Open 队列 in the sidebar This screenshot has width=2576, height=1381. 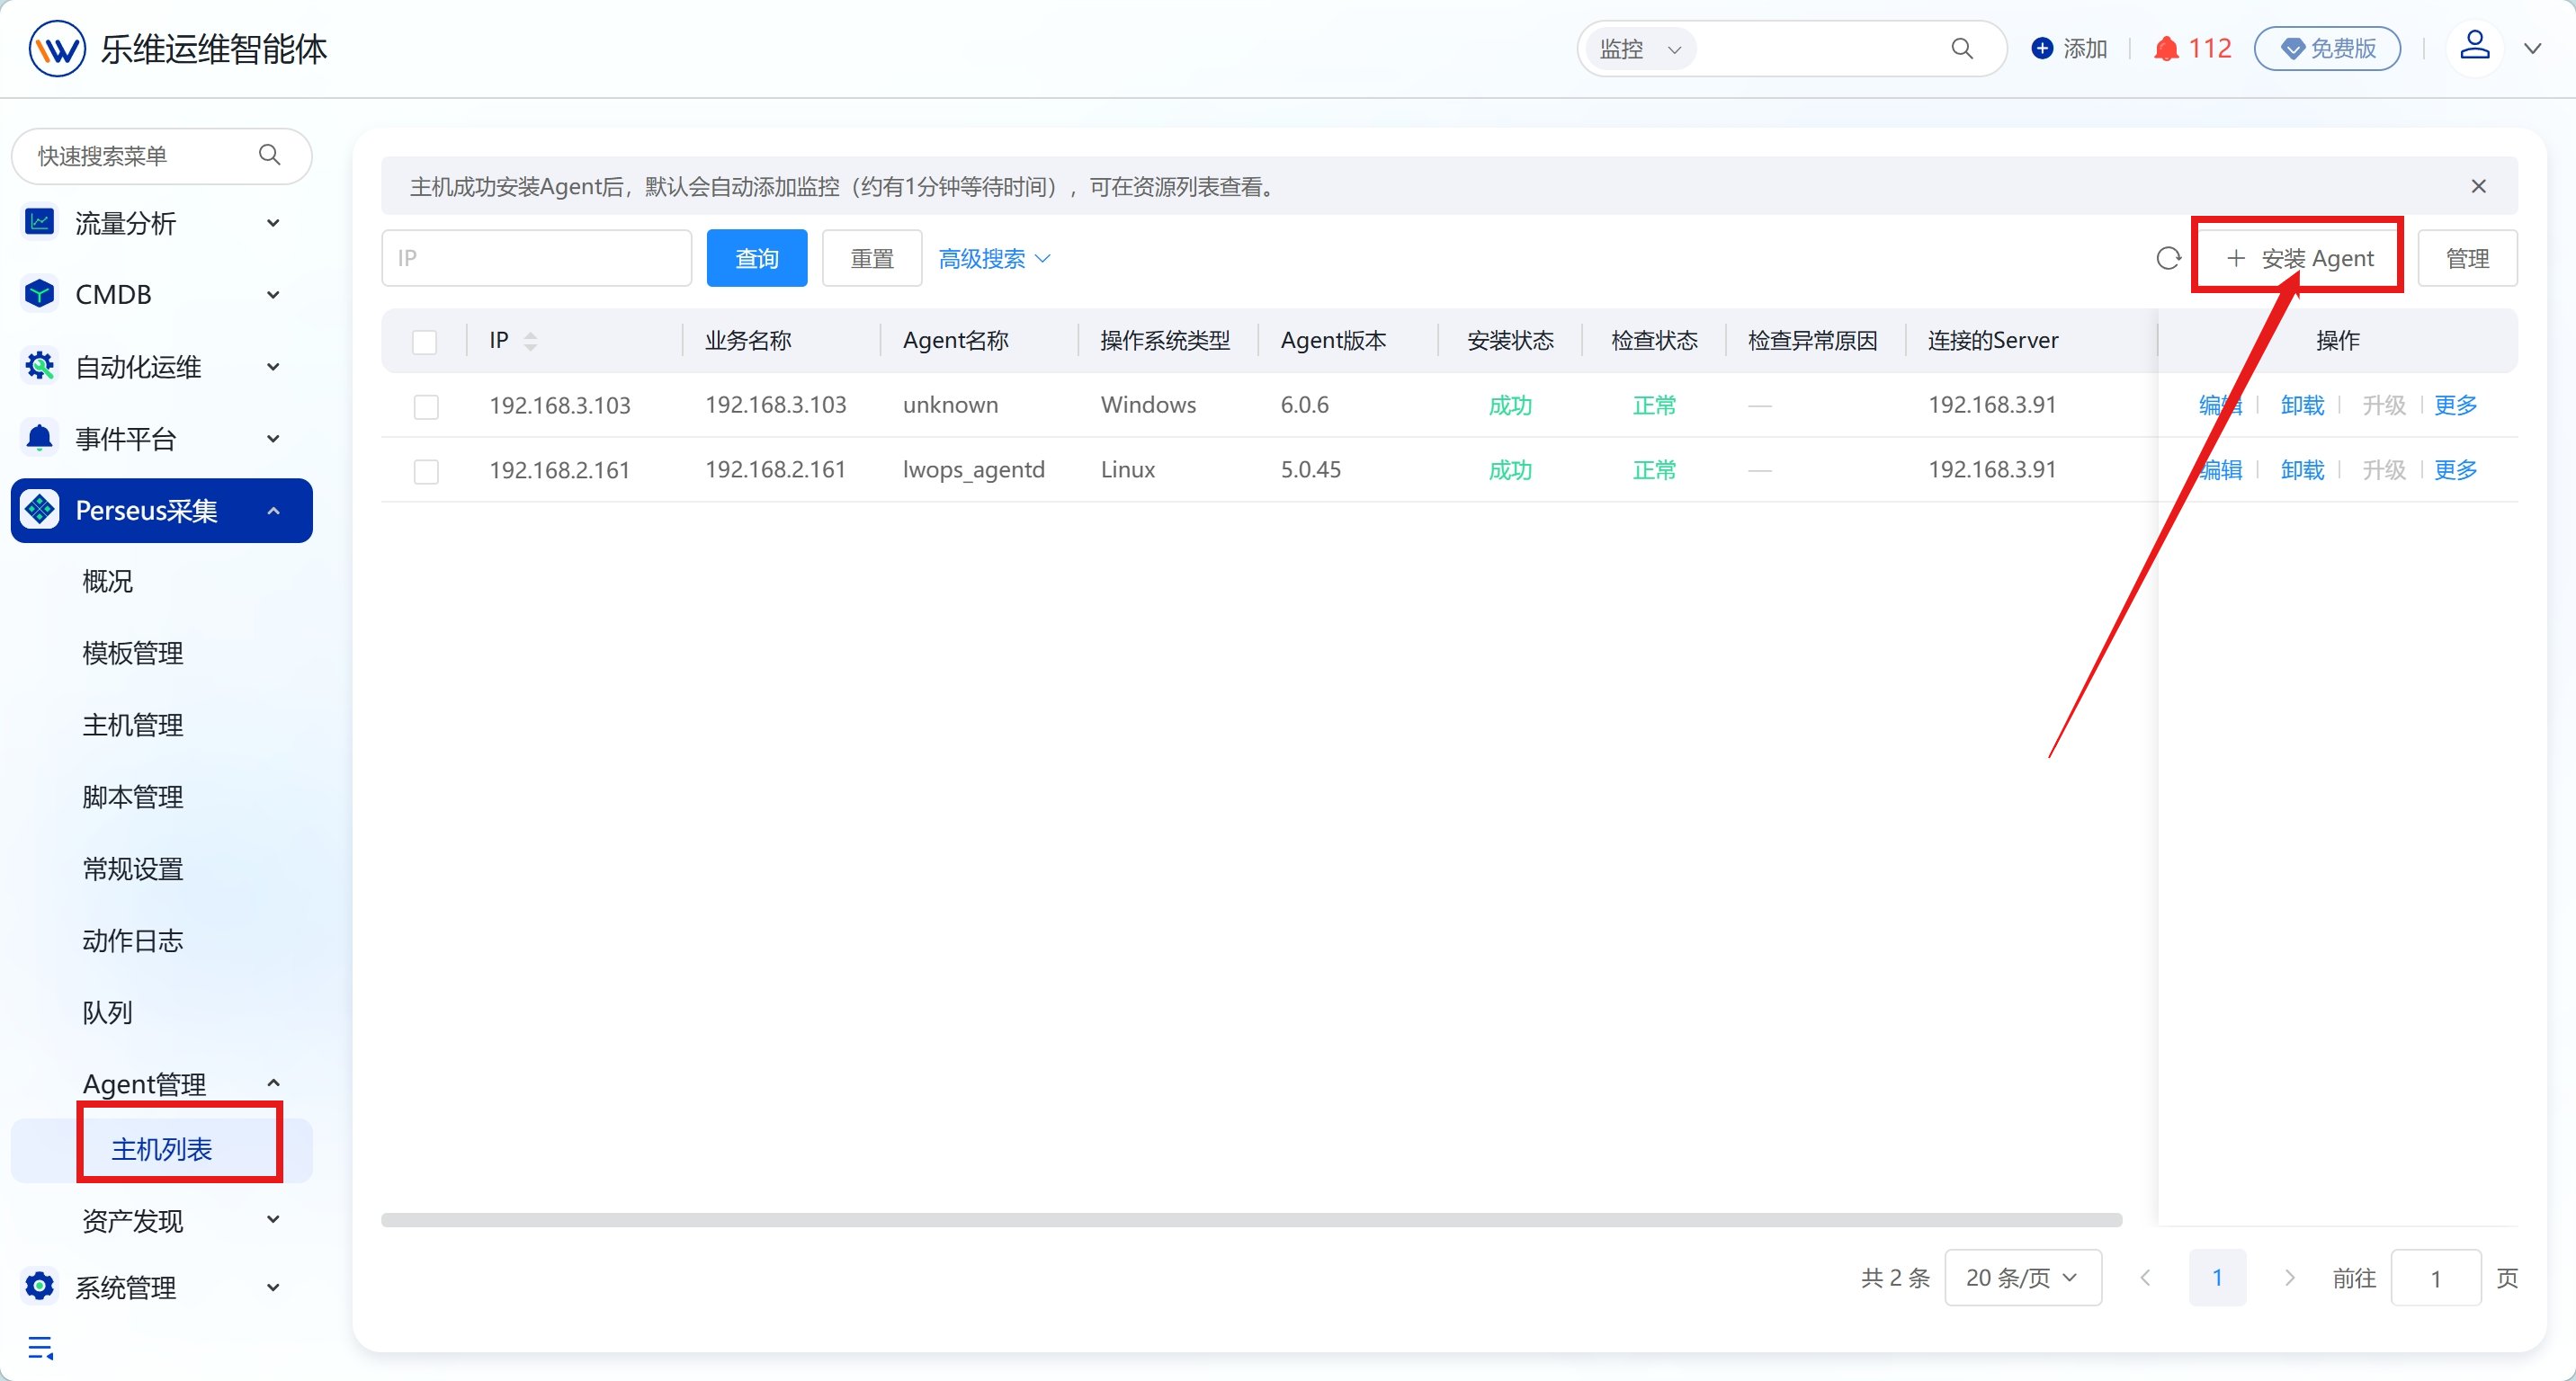tap(108, 1012)
